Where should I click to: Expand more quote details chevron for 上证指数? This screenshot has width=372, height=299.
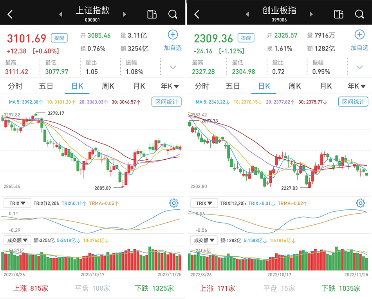coord(173,67)
